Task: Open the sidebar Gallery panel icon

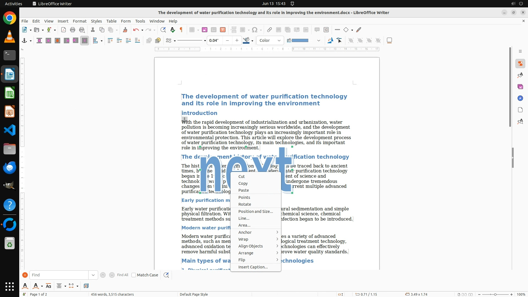Action: point(520,87)
